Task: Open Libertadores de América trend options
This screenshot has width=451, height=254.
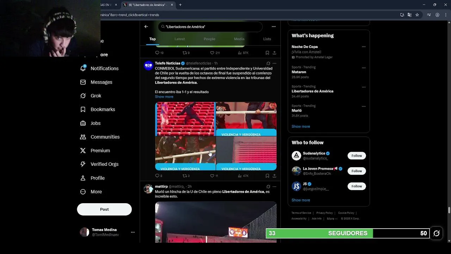Action: pyautogui.click(x=364, y=87)
